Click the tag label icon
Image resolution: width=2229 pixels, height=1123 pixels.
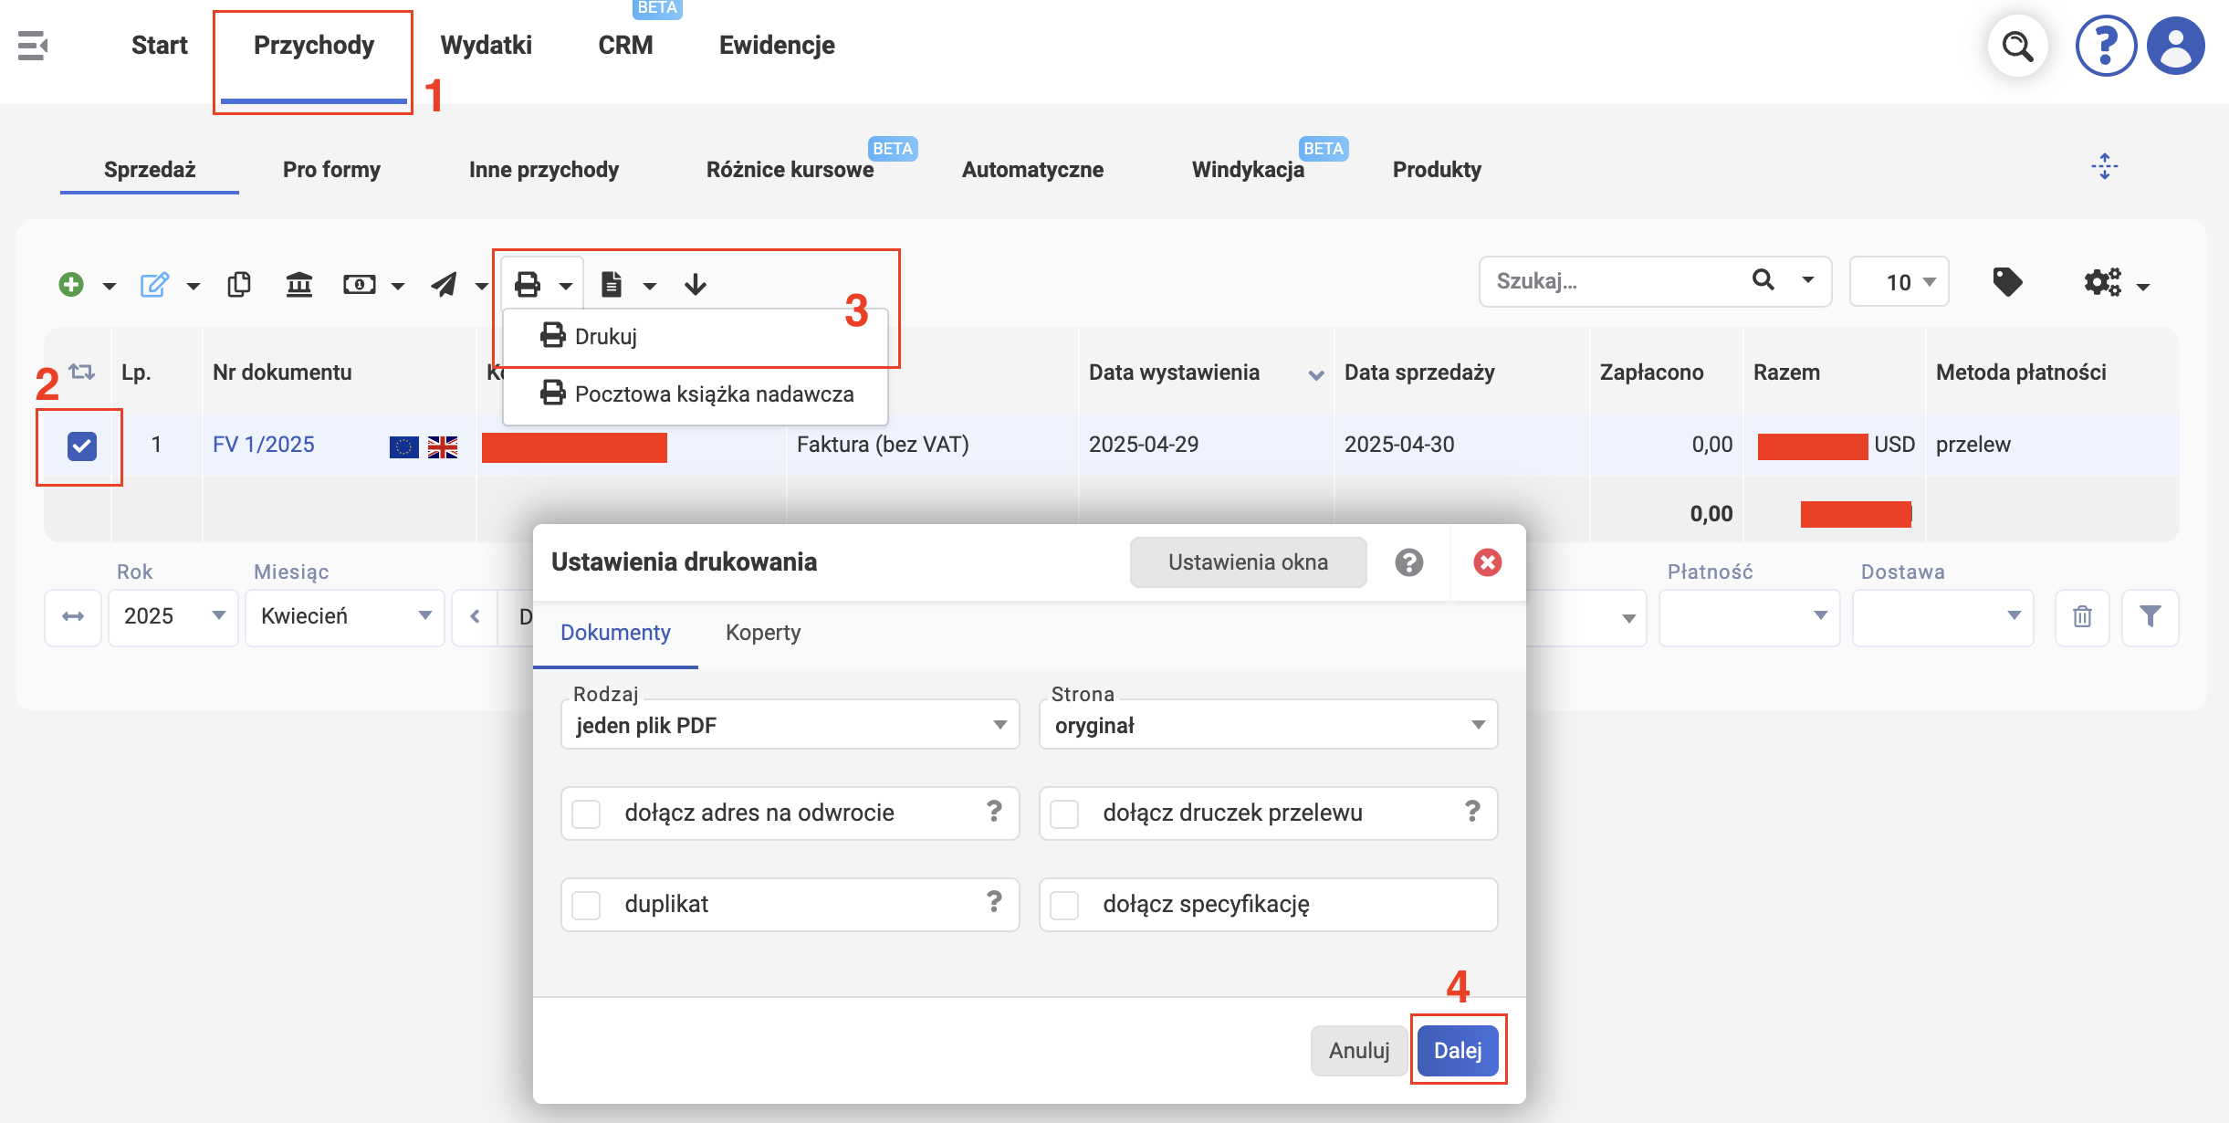coord(2007,282)
